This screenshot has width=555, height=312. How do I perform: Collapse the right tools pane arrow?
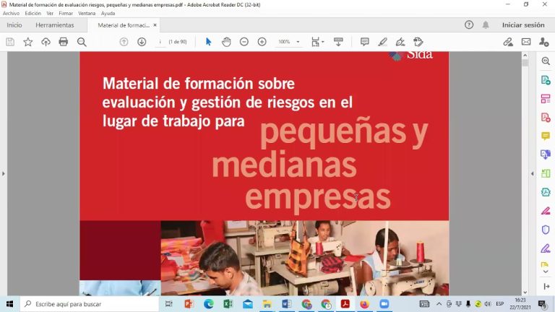pyautogui.click(x=533, y=173)
